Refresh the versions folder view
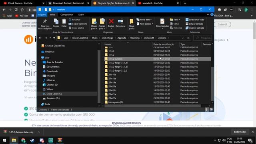The image size is (256, 144). (188, 38)
